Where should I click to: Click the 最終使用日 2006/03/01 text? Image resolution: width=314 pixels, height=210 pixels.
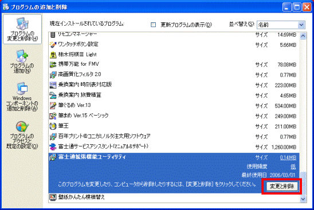pyautogui.click(x=268, y=175)
